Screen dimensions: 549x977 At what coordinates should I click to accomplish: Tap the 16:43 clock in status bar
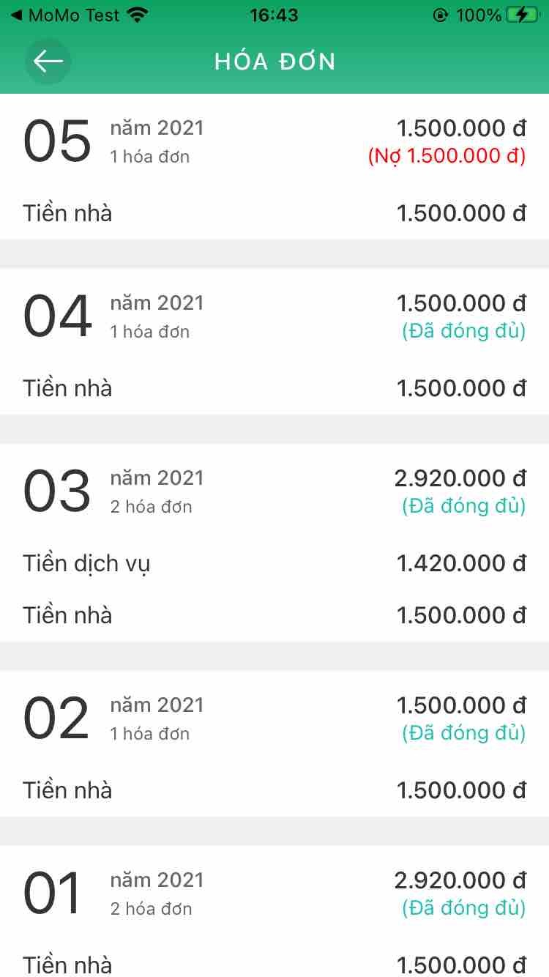click(x=274, y=15)
